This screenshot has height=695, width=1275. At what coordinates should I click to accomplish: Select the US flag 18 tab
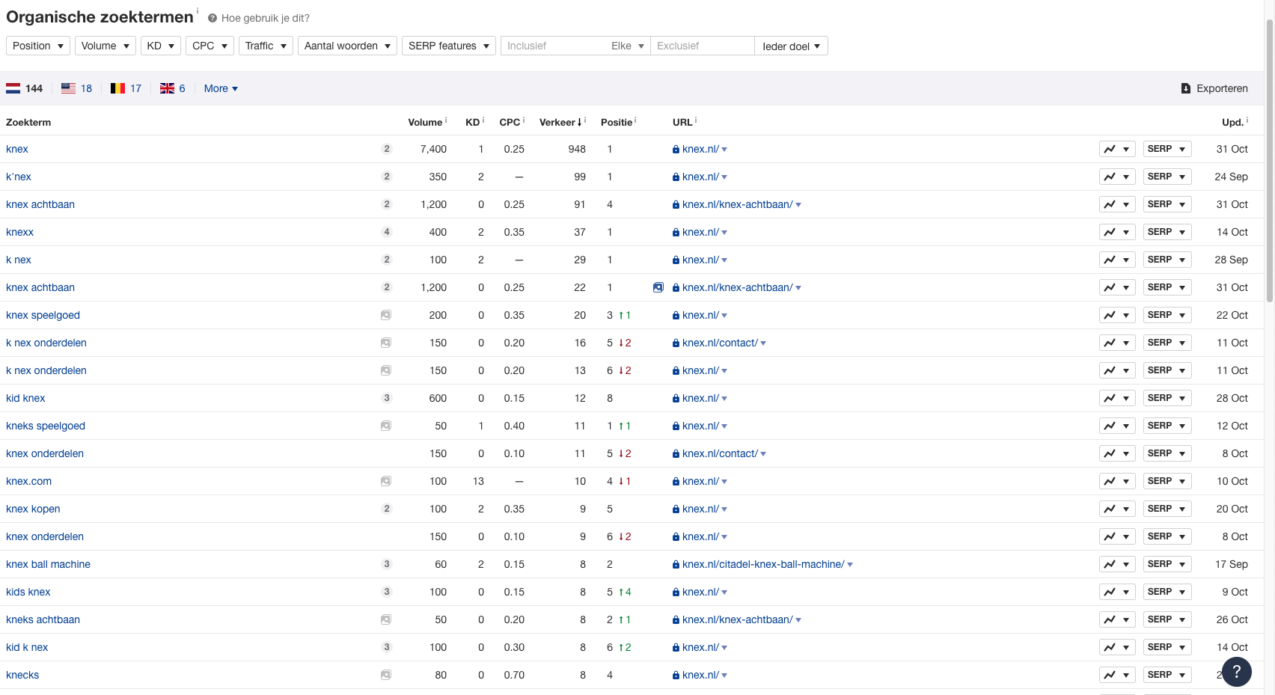click(x=77, y=88)
